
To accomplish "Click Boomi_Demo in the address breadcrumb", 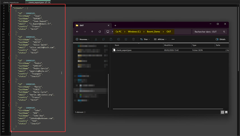I will tap(153, 32).
